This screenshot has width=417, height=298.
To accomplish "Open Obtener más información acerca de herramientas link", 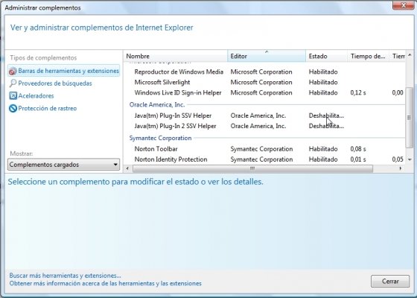I will point(105,283).
